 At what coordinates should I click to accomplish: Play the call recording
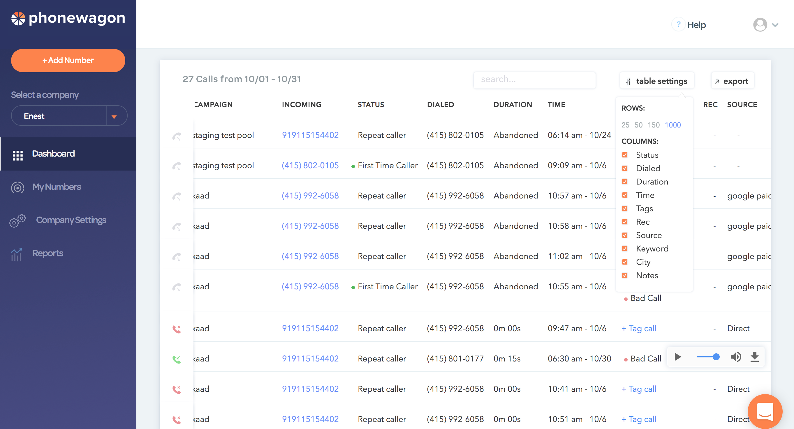coord(677,357)
